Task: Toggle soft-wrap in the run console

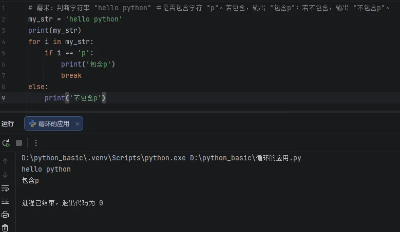Action: pos(5,188)
